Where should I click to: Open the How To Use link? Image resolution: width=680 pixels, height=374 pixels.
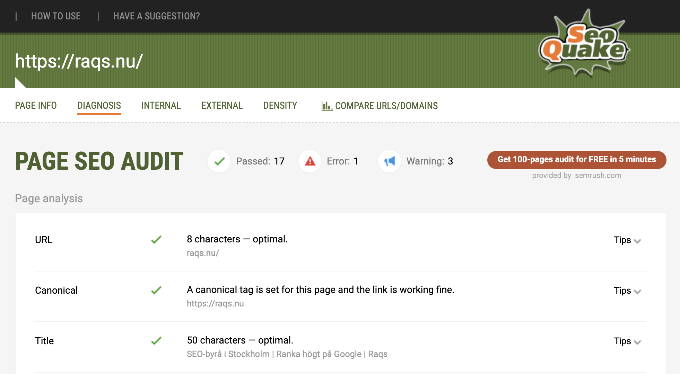click(56, 16)
